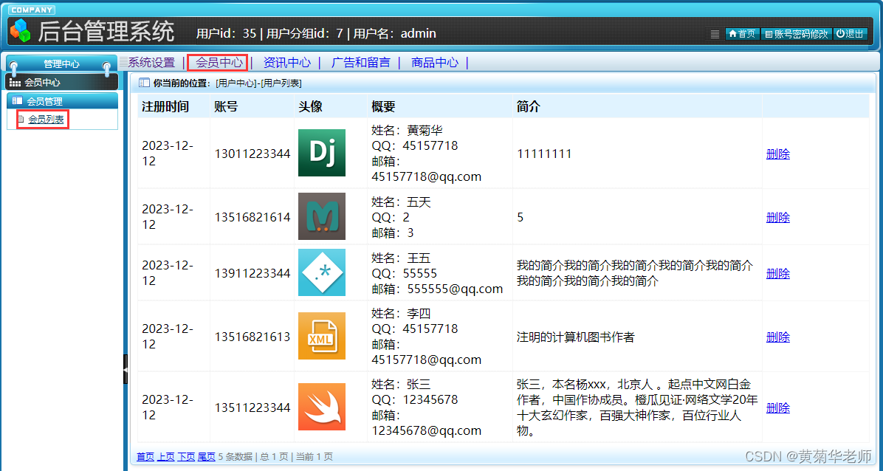Image resolution: width=883 pixels, height=471 pixels.
Task: Open the 会员列表 sidebar link
Action: tap(47, 120)
